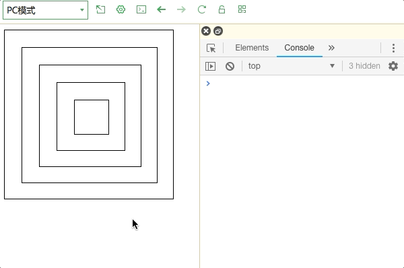The image size is (404, 268).
Task: Show the console sidebar
Action: [x=210, y=66]
